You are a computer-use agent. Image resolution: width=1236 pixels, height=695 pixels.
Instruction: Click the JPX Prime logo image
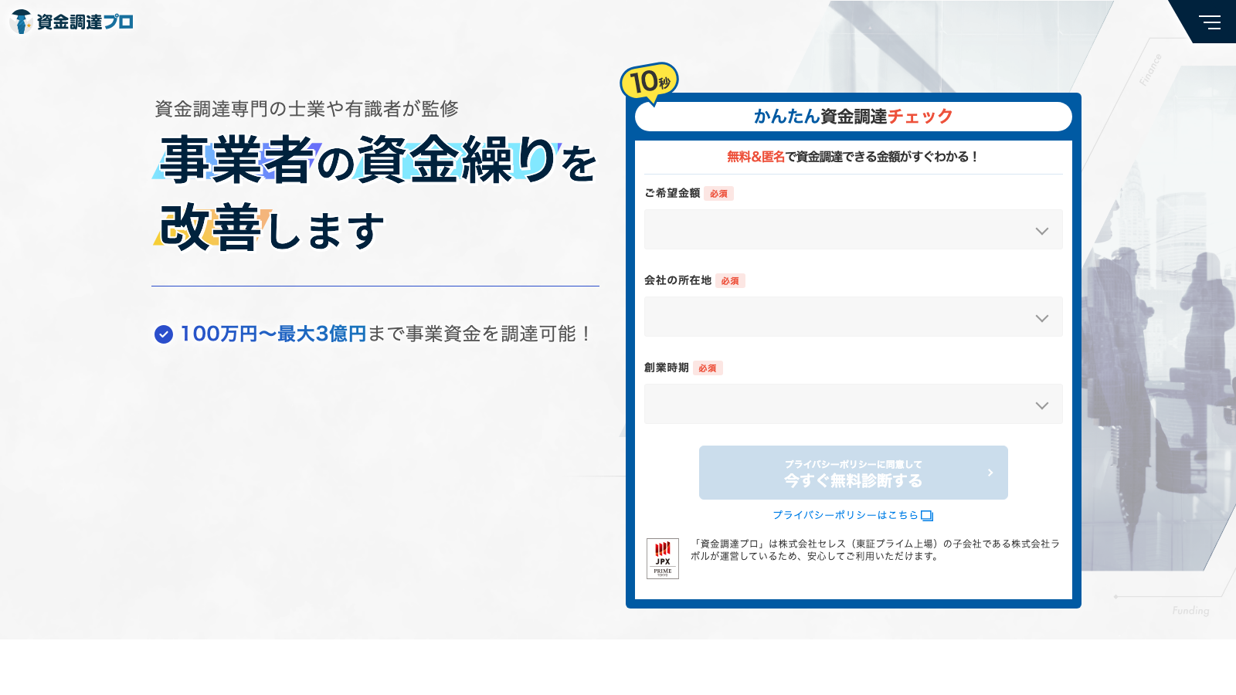tap(662, 558)
